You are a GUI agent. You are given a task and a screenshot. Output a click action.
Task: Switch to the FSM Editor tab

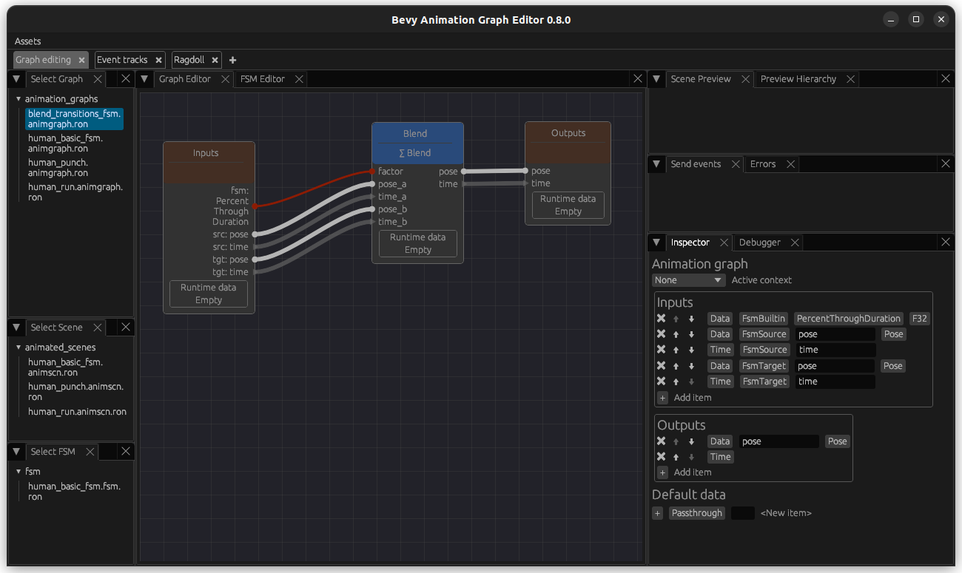pyautogui.click(x=263, y=78)
